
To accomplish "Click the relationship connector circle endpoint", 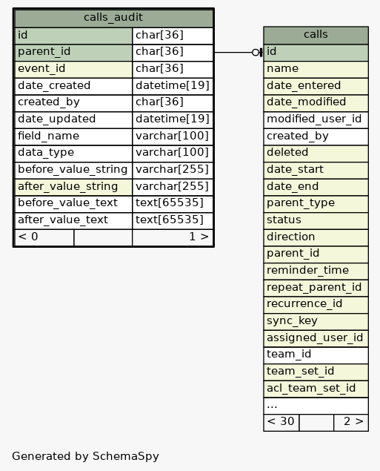I will [x=256, y=53].
